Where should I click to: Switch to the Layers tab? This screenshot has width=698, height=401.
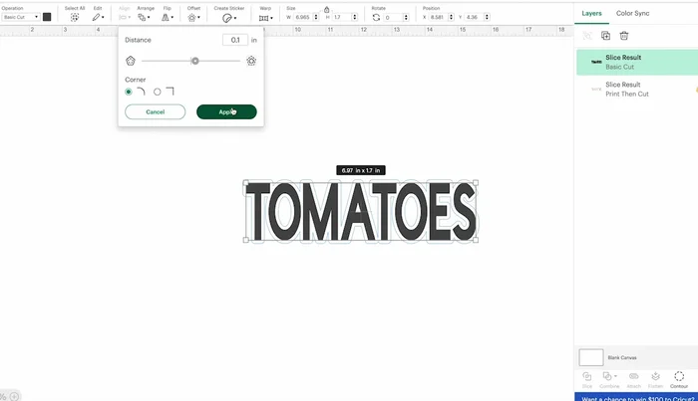591,13
